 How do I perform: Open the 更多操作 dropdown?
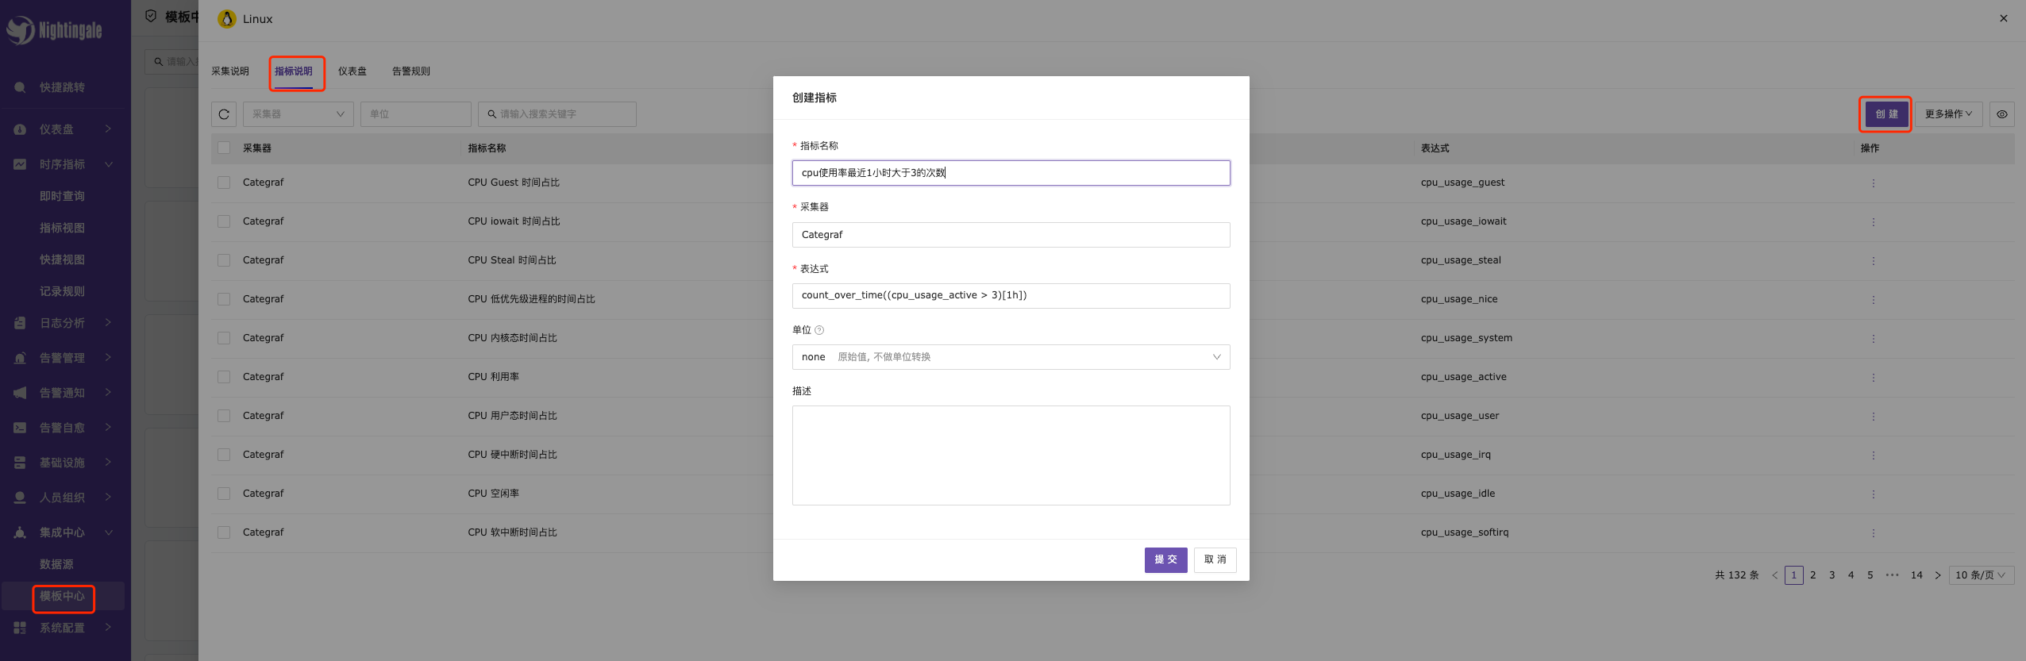click(1949, 114)
